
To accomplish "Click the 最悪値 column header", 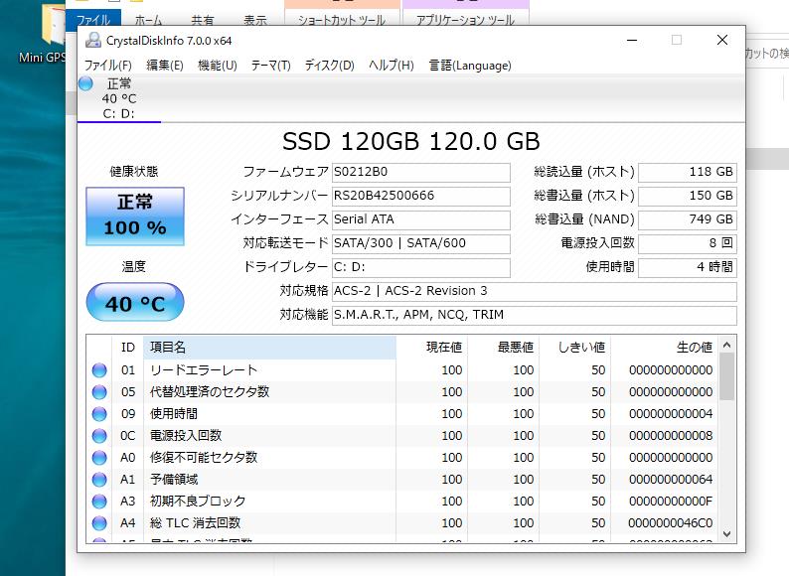I will 503,348.
